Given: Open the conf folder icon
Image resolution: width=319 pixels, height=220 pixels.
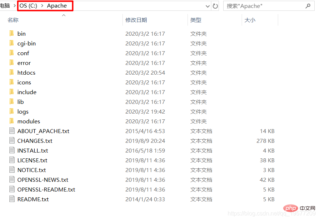Looking at the screenshot, I should pos(12,53).
